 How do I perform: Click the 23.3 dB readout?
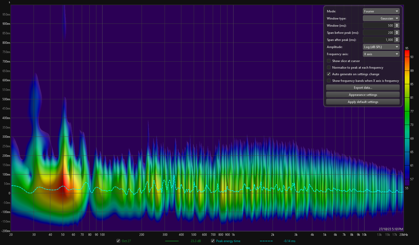pos(196,241)
